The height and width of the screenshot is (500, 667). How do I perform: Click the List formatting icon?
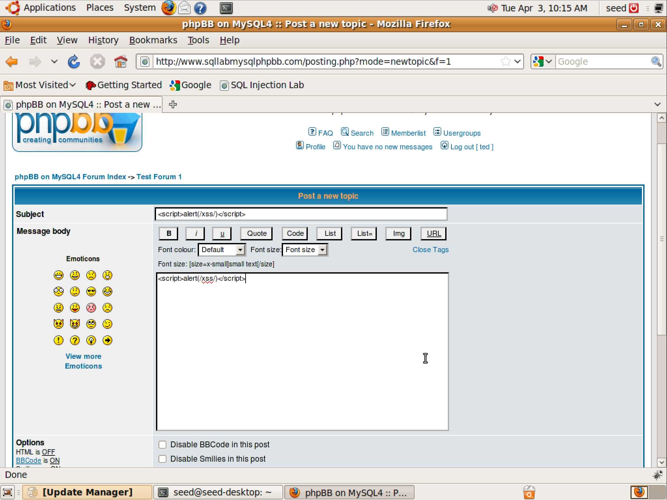[x=330, y=233]
